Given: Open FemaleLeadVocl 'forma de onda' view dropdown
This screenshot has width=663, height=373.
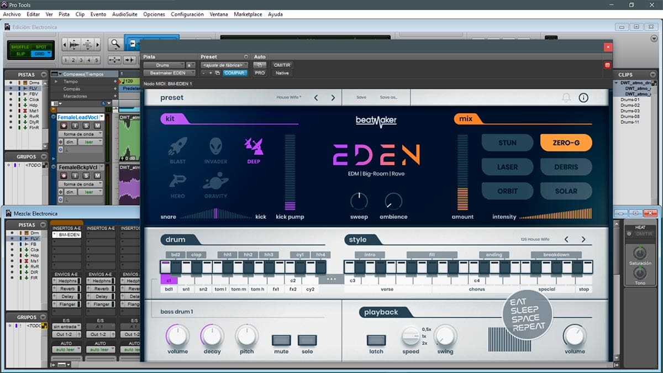Looking at the screenshot, I should [80, 134].
